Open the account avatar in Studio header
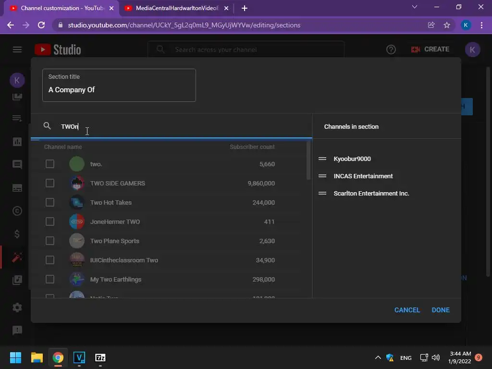Image resolution: width=492 pixels, height=369 pixels. 473,49
